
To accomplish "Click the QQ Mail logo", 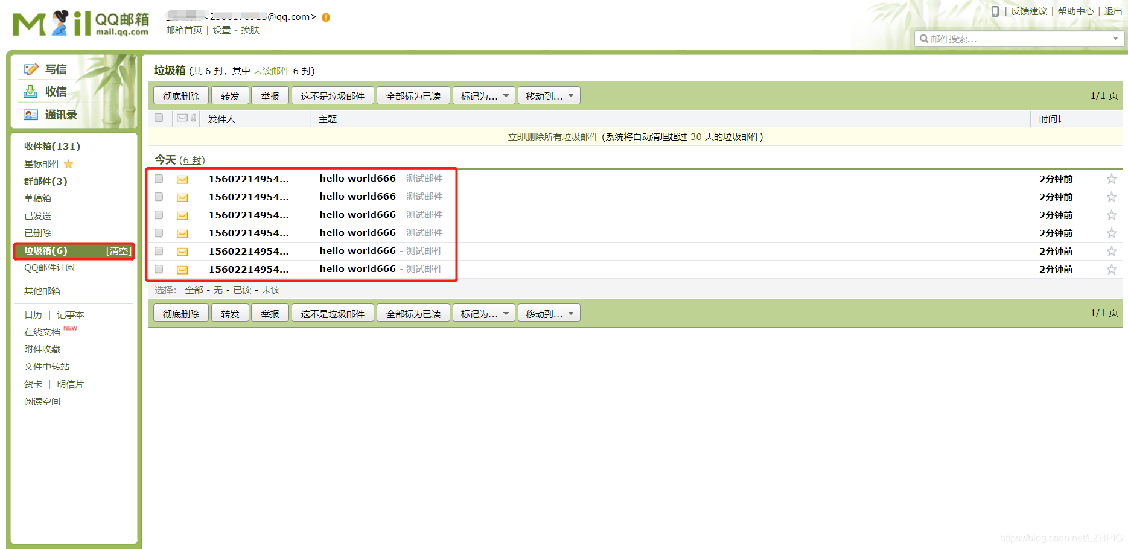I will (80, 24).
